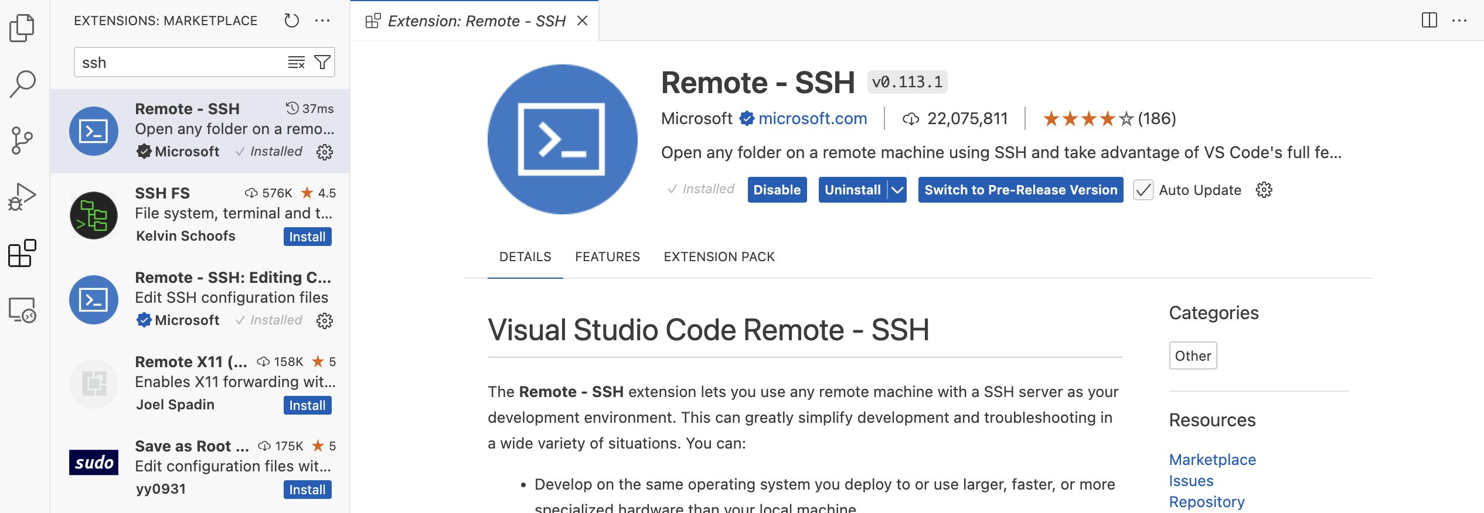Switch to Pre-Release Version
Screen dimensions: 1484x513
[x=1021, y=190]
